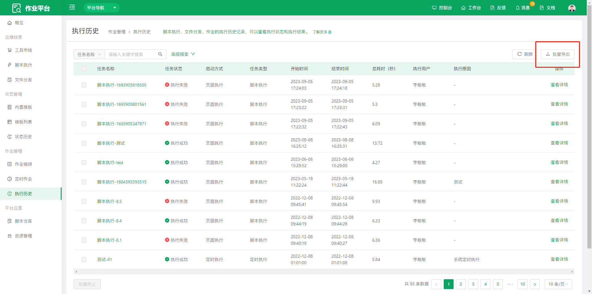Click the current page 1 button
The height and width of the screenshot is (294, 592).
point(449,284)
